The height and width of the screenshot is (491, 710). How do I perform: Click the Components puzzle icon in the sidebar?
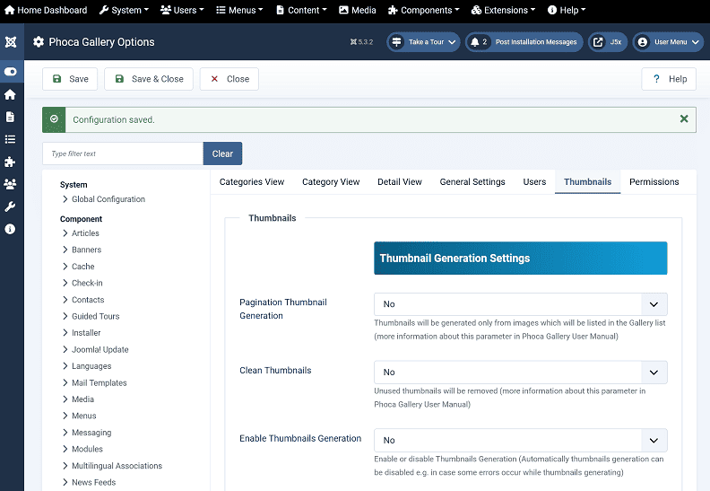point(10,162)
